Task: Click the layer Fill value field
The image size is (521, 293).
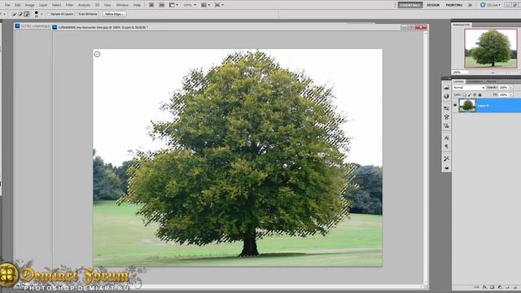Action: click(503, 94)
